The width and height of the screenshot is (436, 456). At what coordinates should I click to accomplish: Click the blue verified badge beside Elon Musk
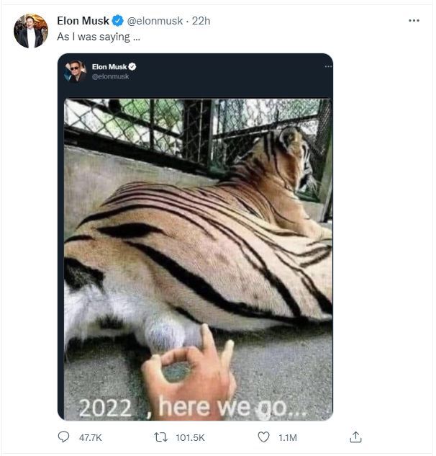pyautogui.click(x=117, y=21)
